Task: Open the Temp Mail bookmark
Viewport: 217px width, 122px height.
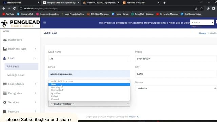Action: point(142,14)
